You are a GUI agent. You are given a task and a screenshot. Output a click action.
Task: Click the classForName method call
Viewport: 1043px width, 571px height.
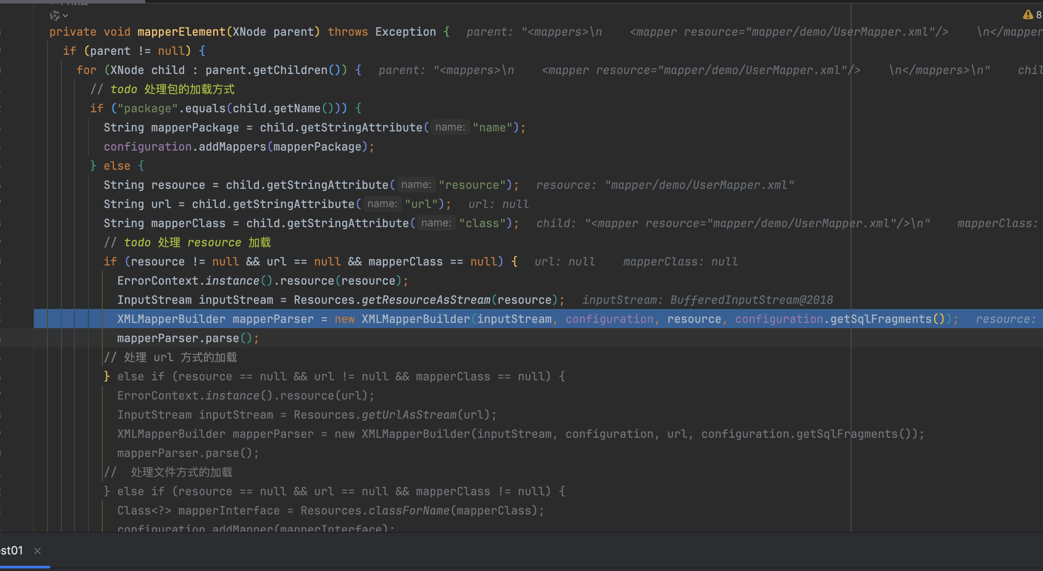pos(409,511)
